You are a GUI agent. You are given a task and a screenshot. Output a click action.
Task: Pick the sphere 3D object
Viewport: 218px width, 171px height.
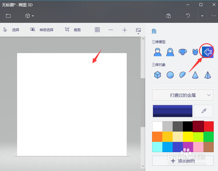170,75
